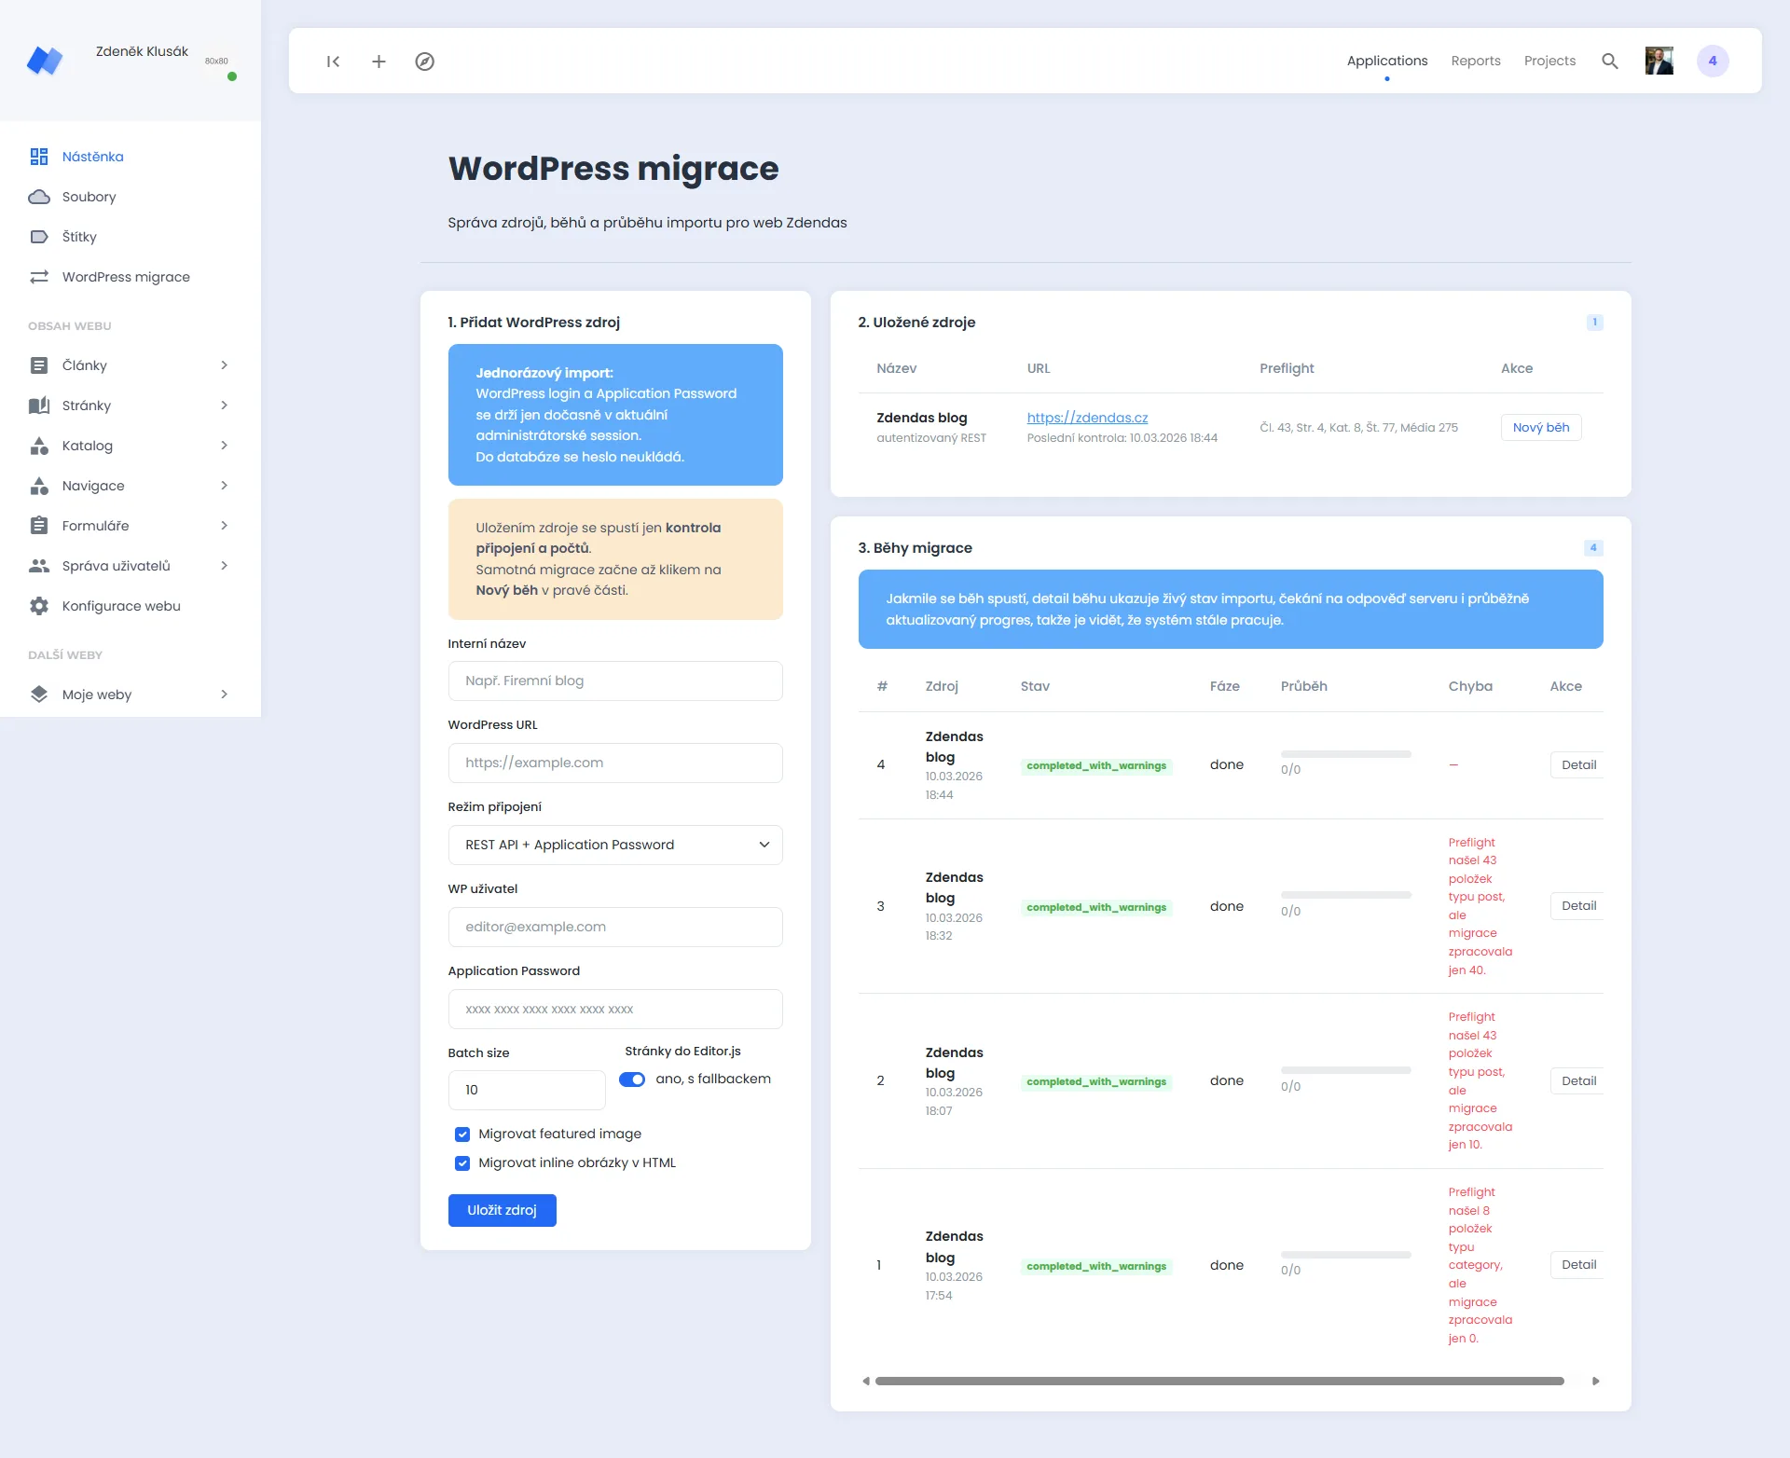Image resolution: width=1790 pixels, height=1458 pixels.
Task: Switch to the Reports tab
Action: click(1476, 61)
